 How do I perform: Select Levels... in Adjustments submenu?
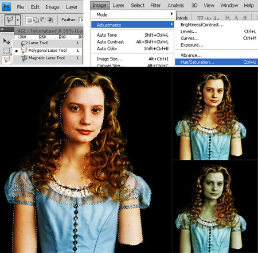point(216,32)
